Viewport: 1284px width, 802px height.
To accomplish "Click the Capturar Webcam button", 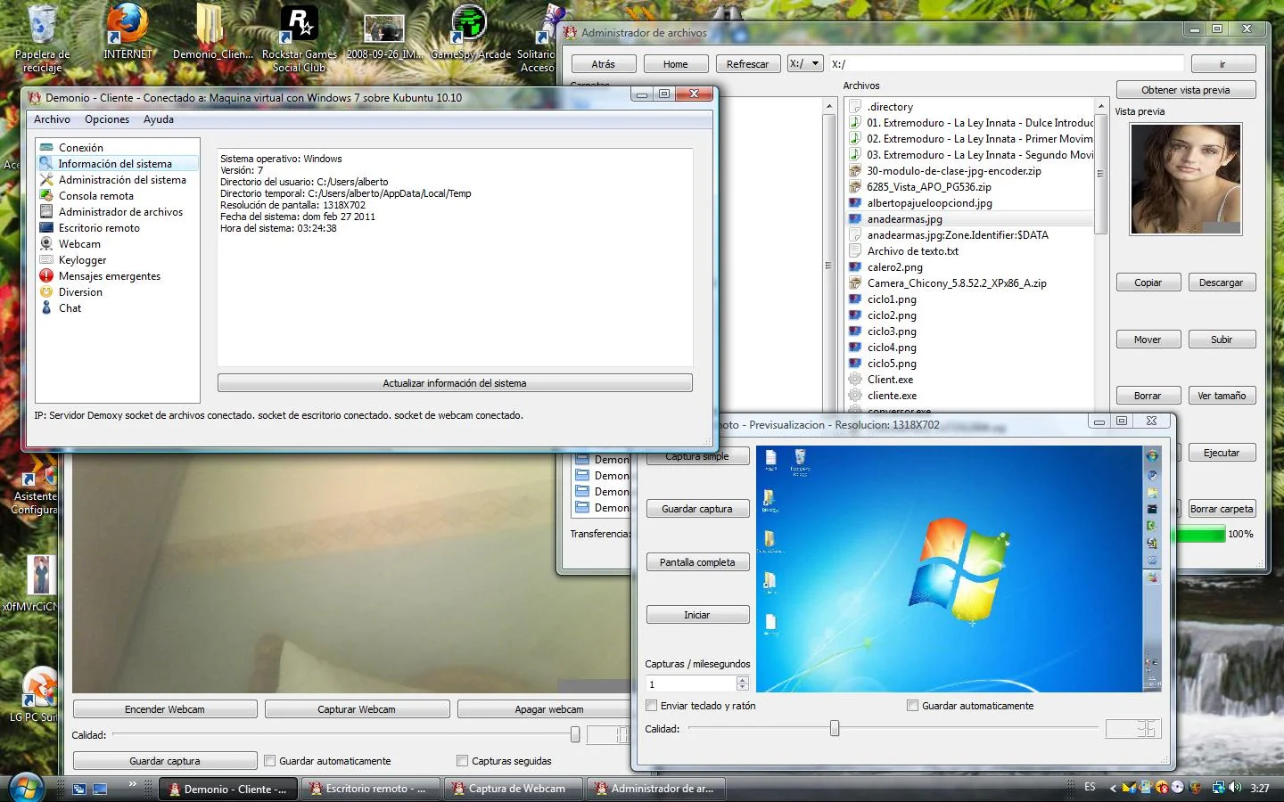I will [357, 709].
